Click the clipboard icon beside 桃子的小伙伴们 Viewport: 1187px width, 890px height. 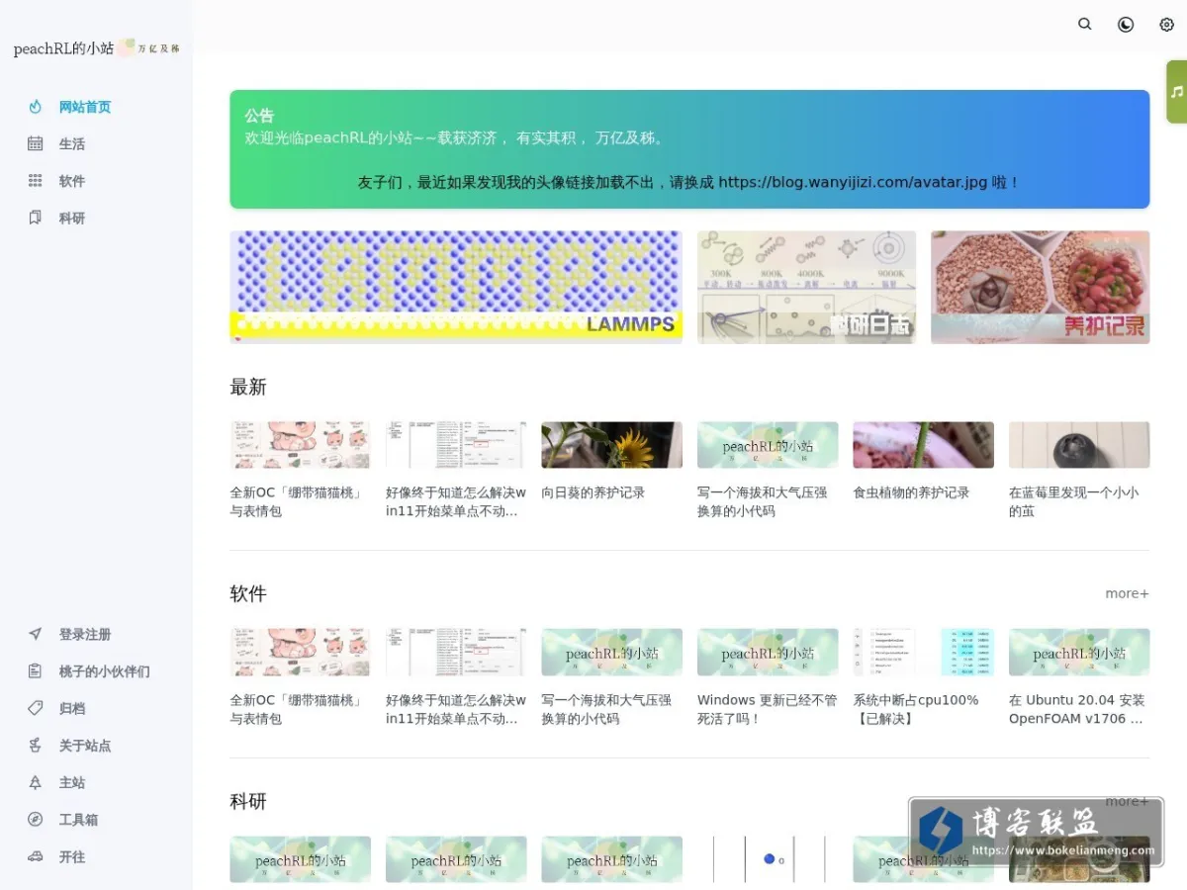pos(36,671)
